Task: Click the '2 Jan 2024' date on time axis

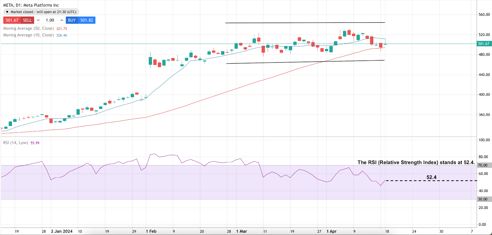Action: 61,231
